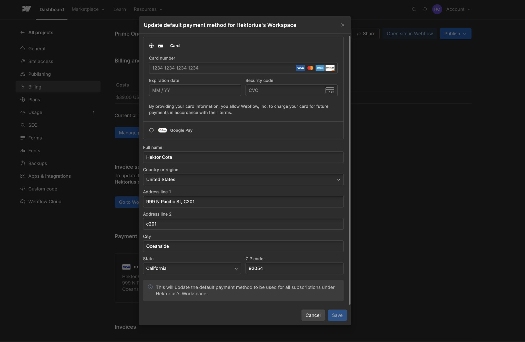Select the Google Pay radio button

coord(152,130)
